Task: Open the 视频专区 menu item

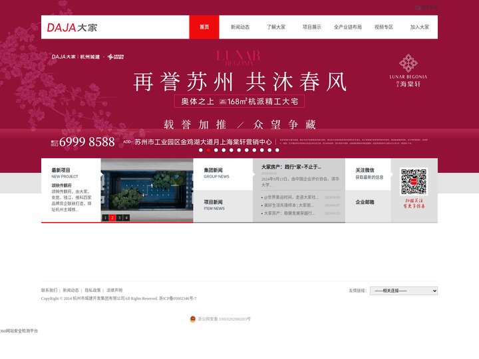Action: [x=384, y=27]
